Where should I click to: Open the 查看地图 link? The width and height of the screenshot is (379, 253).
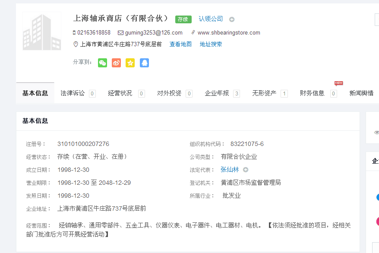(x=180, y=44)
